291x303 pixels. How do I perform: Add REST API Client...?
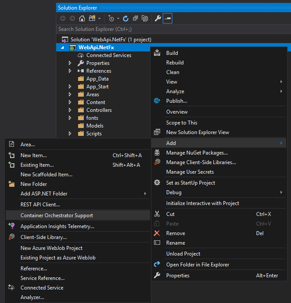tap(78, 205)
